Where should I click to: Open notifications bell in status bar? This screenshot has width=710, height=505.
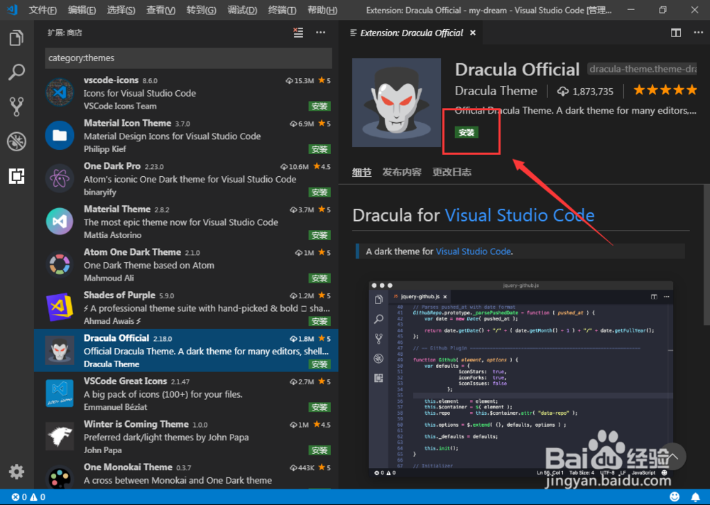click(x=696, y=496)
